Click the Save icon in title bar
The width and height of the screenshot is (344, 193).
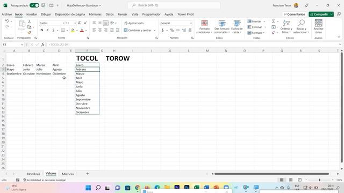pyautogui.click(x=44, y=5)
